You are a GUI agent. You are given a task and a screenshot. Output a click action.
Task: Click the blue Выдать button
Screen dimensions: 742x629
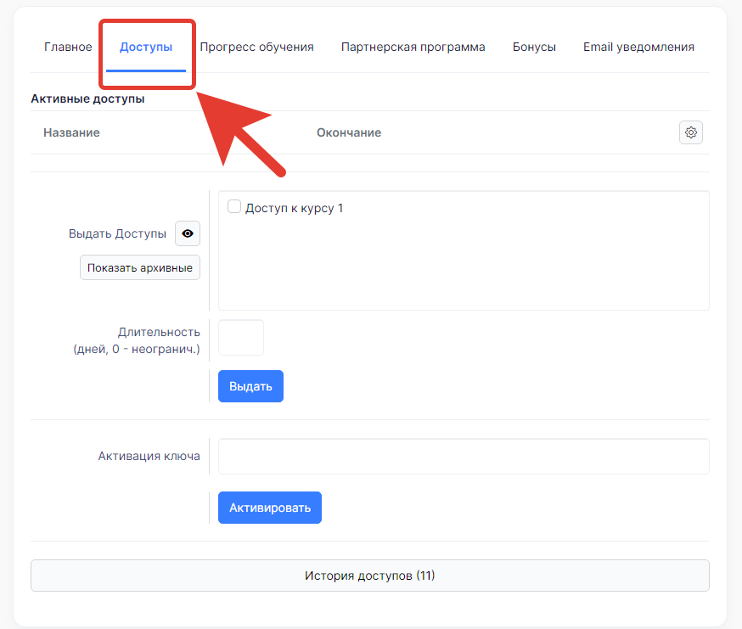(x=250, y=386)
